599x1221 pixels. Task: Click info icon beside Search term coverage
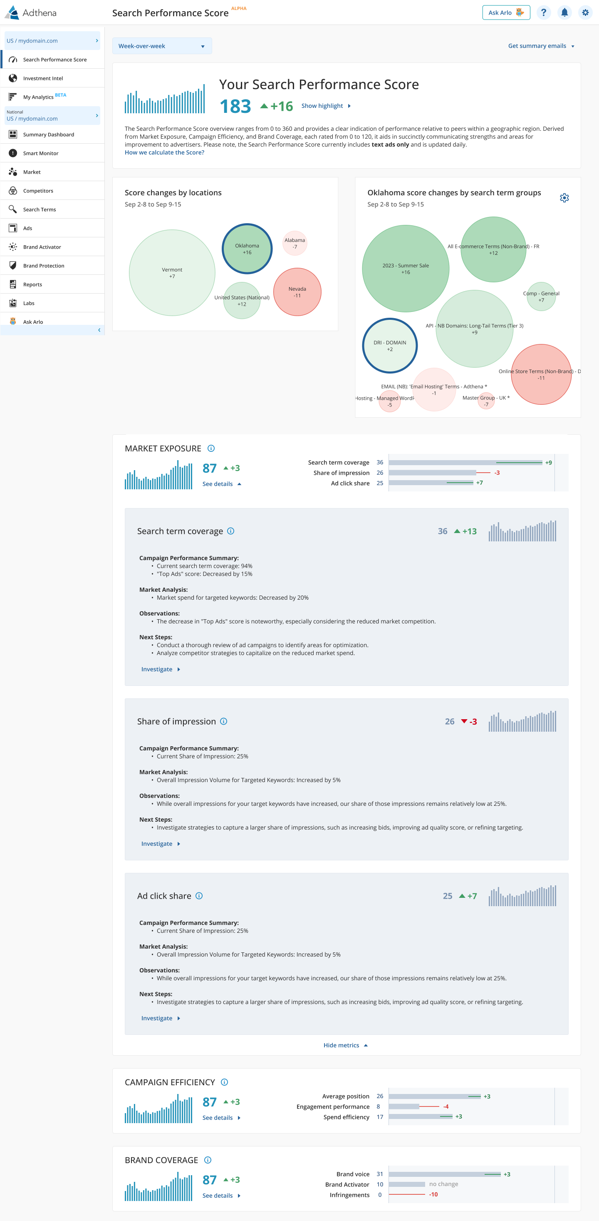230,531
